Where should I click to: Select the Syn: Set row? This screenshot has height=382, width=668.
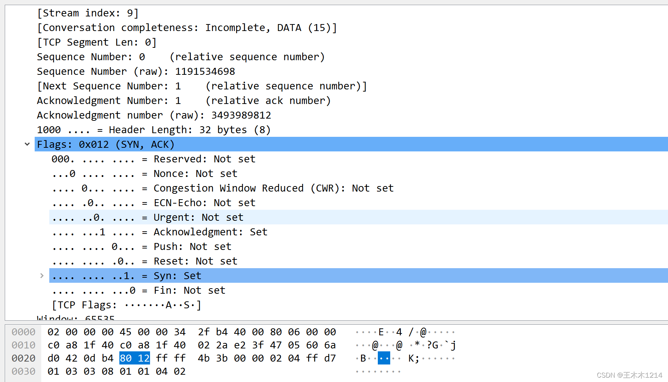coord(358,275)
